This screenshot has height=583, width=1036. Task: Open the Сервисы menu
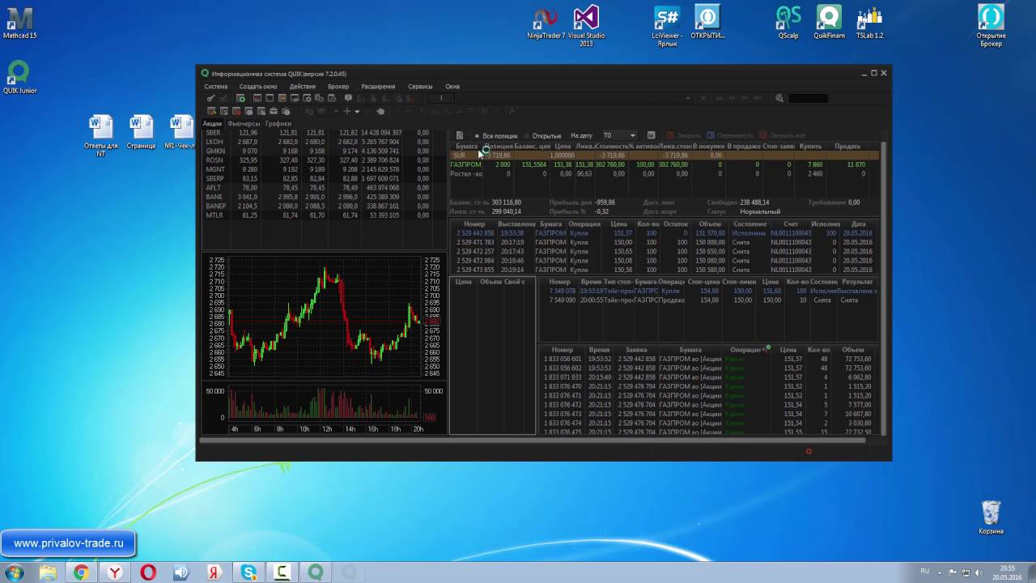click(420, 87)
